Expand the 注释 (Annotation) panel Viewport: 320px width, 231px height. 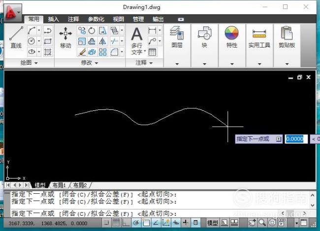tap(144, 63)
